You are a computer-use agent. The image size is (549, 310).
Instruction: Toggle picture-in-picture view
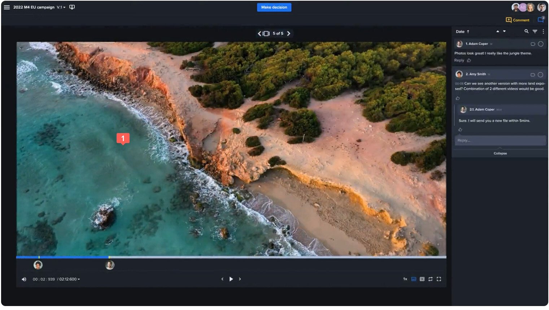coord(422,279)
